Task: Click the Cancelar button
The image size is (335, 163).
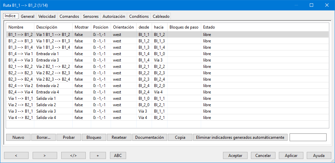Action: (263, 156)
